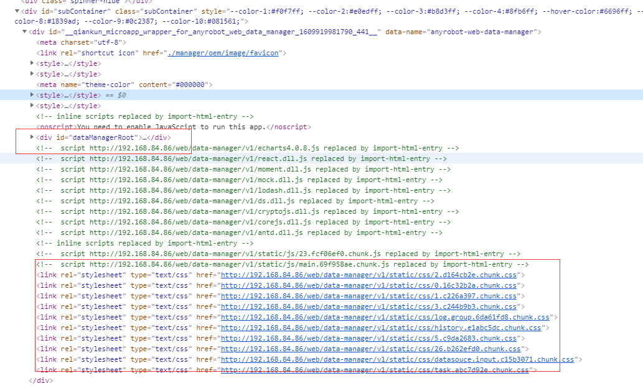Select the ds.dll.js script comment

point(235,201)
